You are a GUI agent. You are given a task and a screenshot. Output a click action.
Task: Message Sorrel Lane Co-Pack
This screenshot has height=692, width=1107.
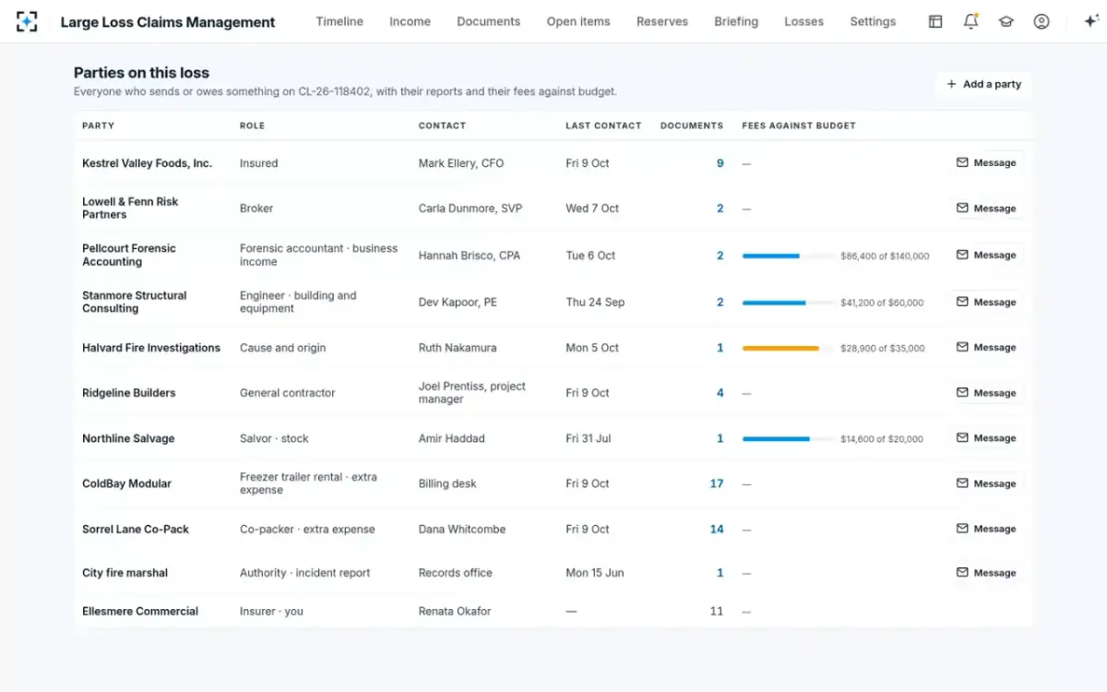[x=986, y=529]
